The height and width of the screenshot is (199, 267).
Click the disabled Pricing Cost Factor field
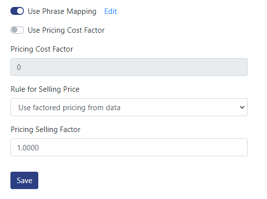(x=129, y=67)
